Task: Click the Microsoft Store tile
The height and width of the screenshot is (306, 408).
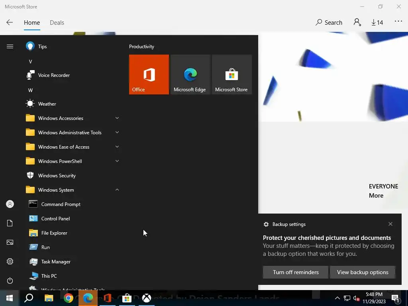Action: tap(232, 75)
